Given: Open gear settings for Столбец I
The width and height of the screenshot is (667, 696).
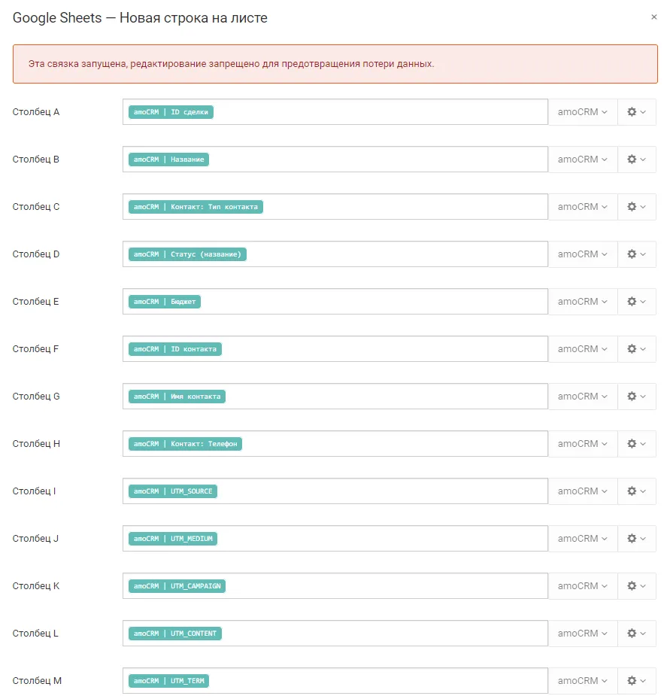Looking at the screenshot, I should [637, 491].
